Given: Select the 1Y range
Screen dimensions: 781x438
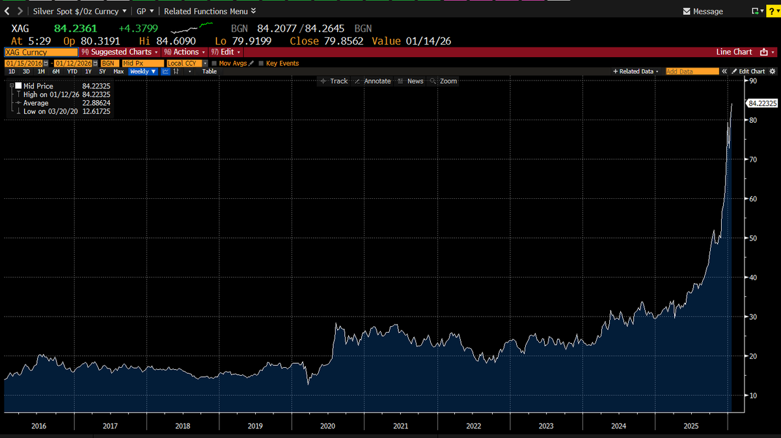Looking at the screenshot, I should [88, 71].
